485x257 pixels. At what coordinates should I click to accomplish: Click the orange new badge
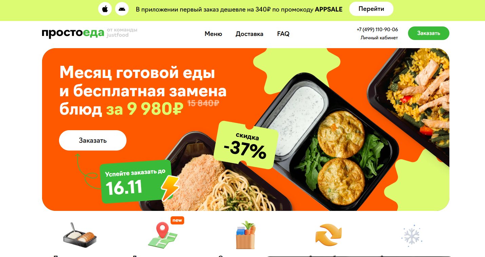(x=177, y=220)
